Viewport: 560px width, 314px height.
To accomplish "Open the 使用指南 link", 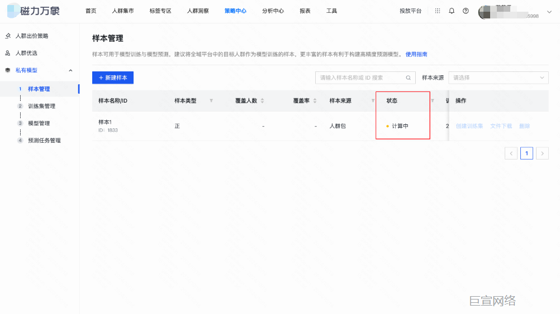I will pyautogui.click(x=416, y=54).
